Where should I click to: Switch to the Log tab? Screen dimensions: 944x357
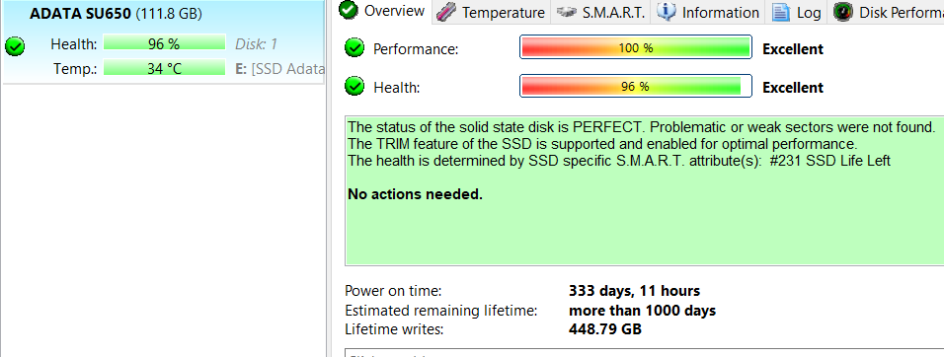tap(796, 12)
